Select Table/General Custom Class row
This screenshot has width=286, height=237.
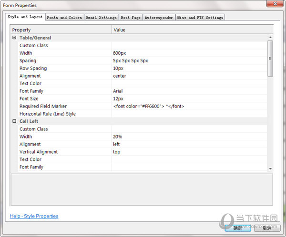click(143, 45)
